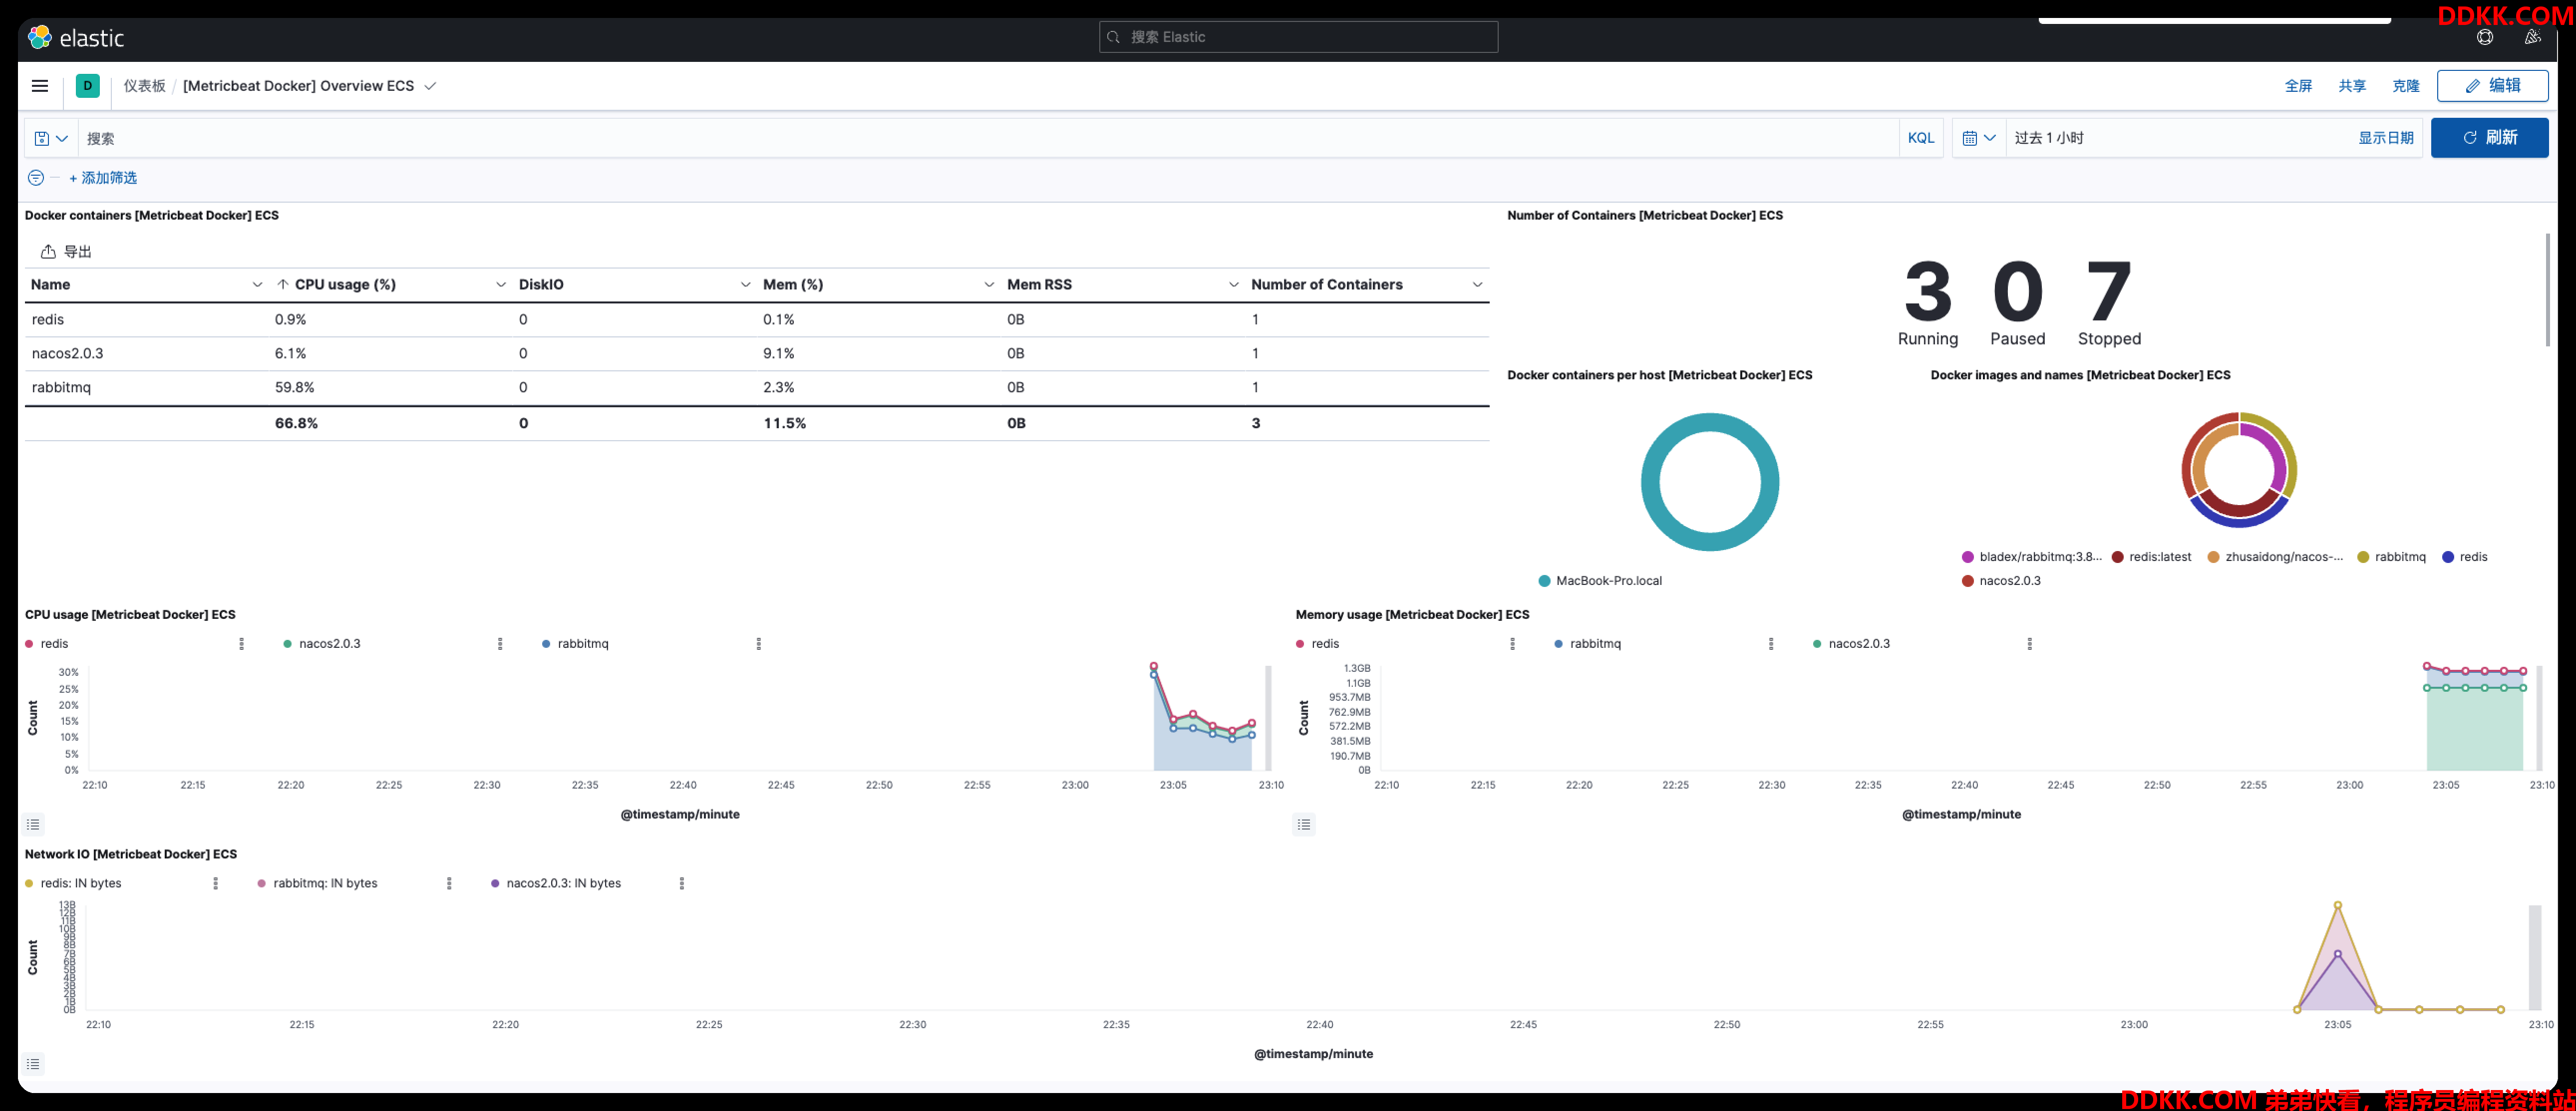Image resolution: width=2576 pixels, height=1111 pixels.
Task: Click the 仪表板 breadcrumb
Action: [145, 86]
